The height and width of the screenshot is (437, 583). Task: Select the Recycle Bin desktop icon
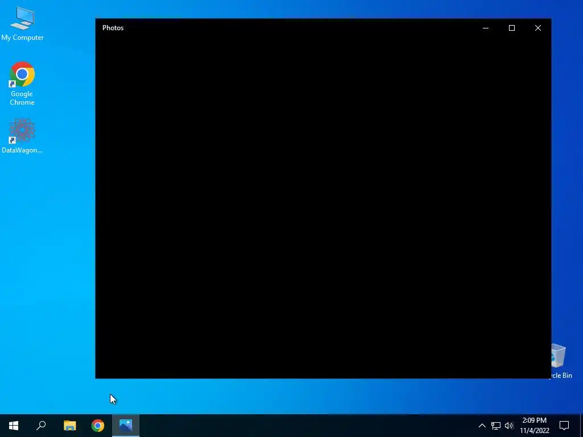pos(561,361)
